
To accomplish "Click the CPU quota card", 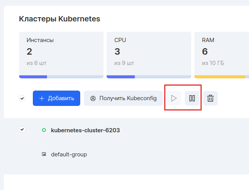I will click(x=149, y=55).
